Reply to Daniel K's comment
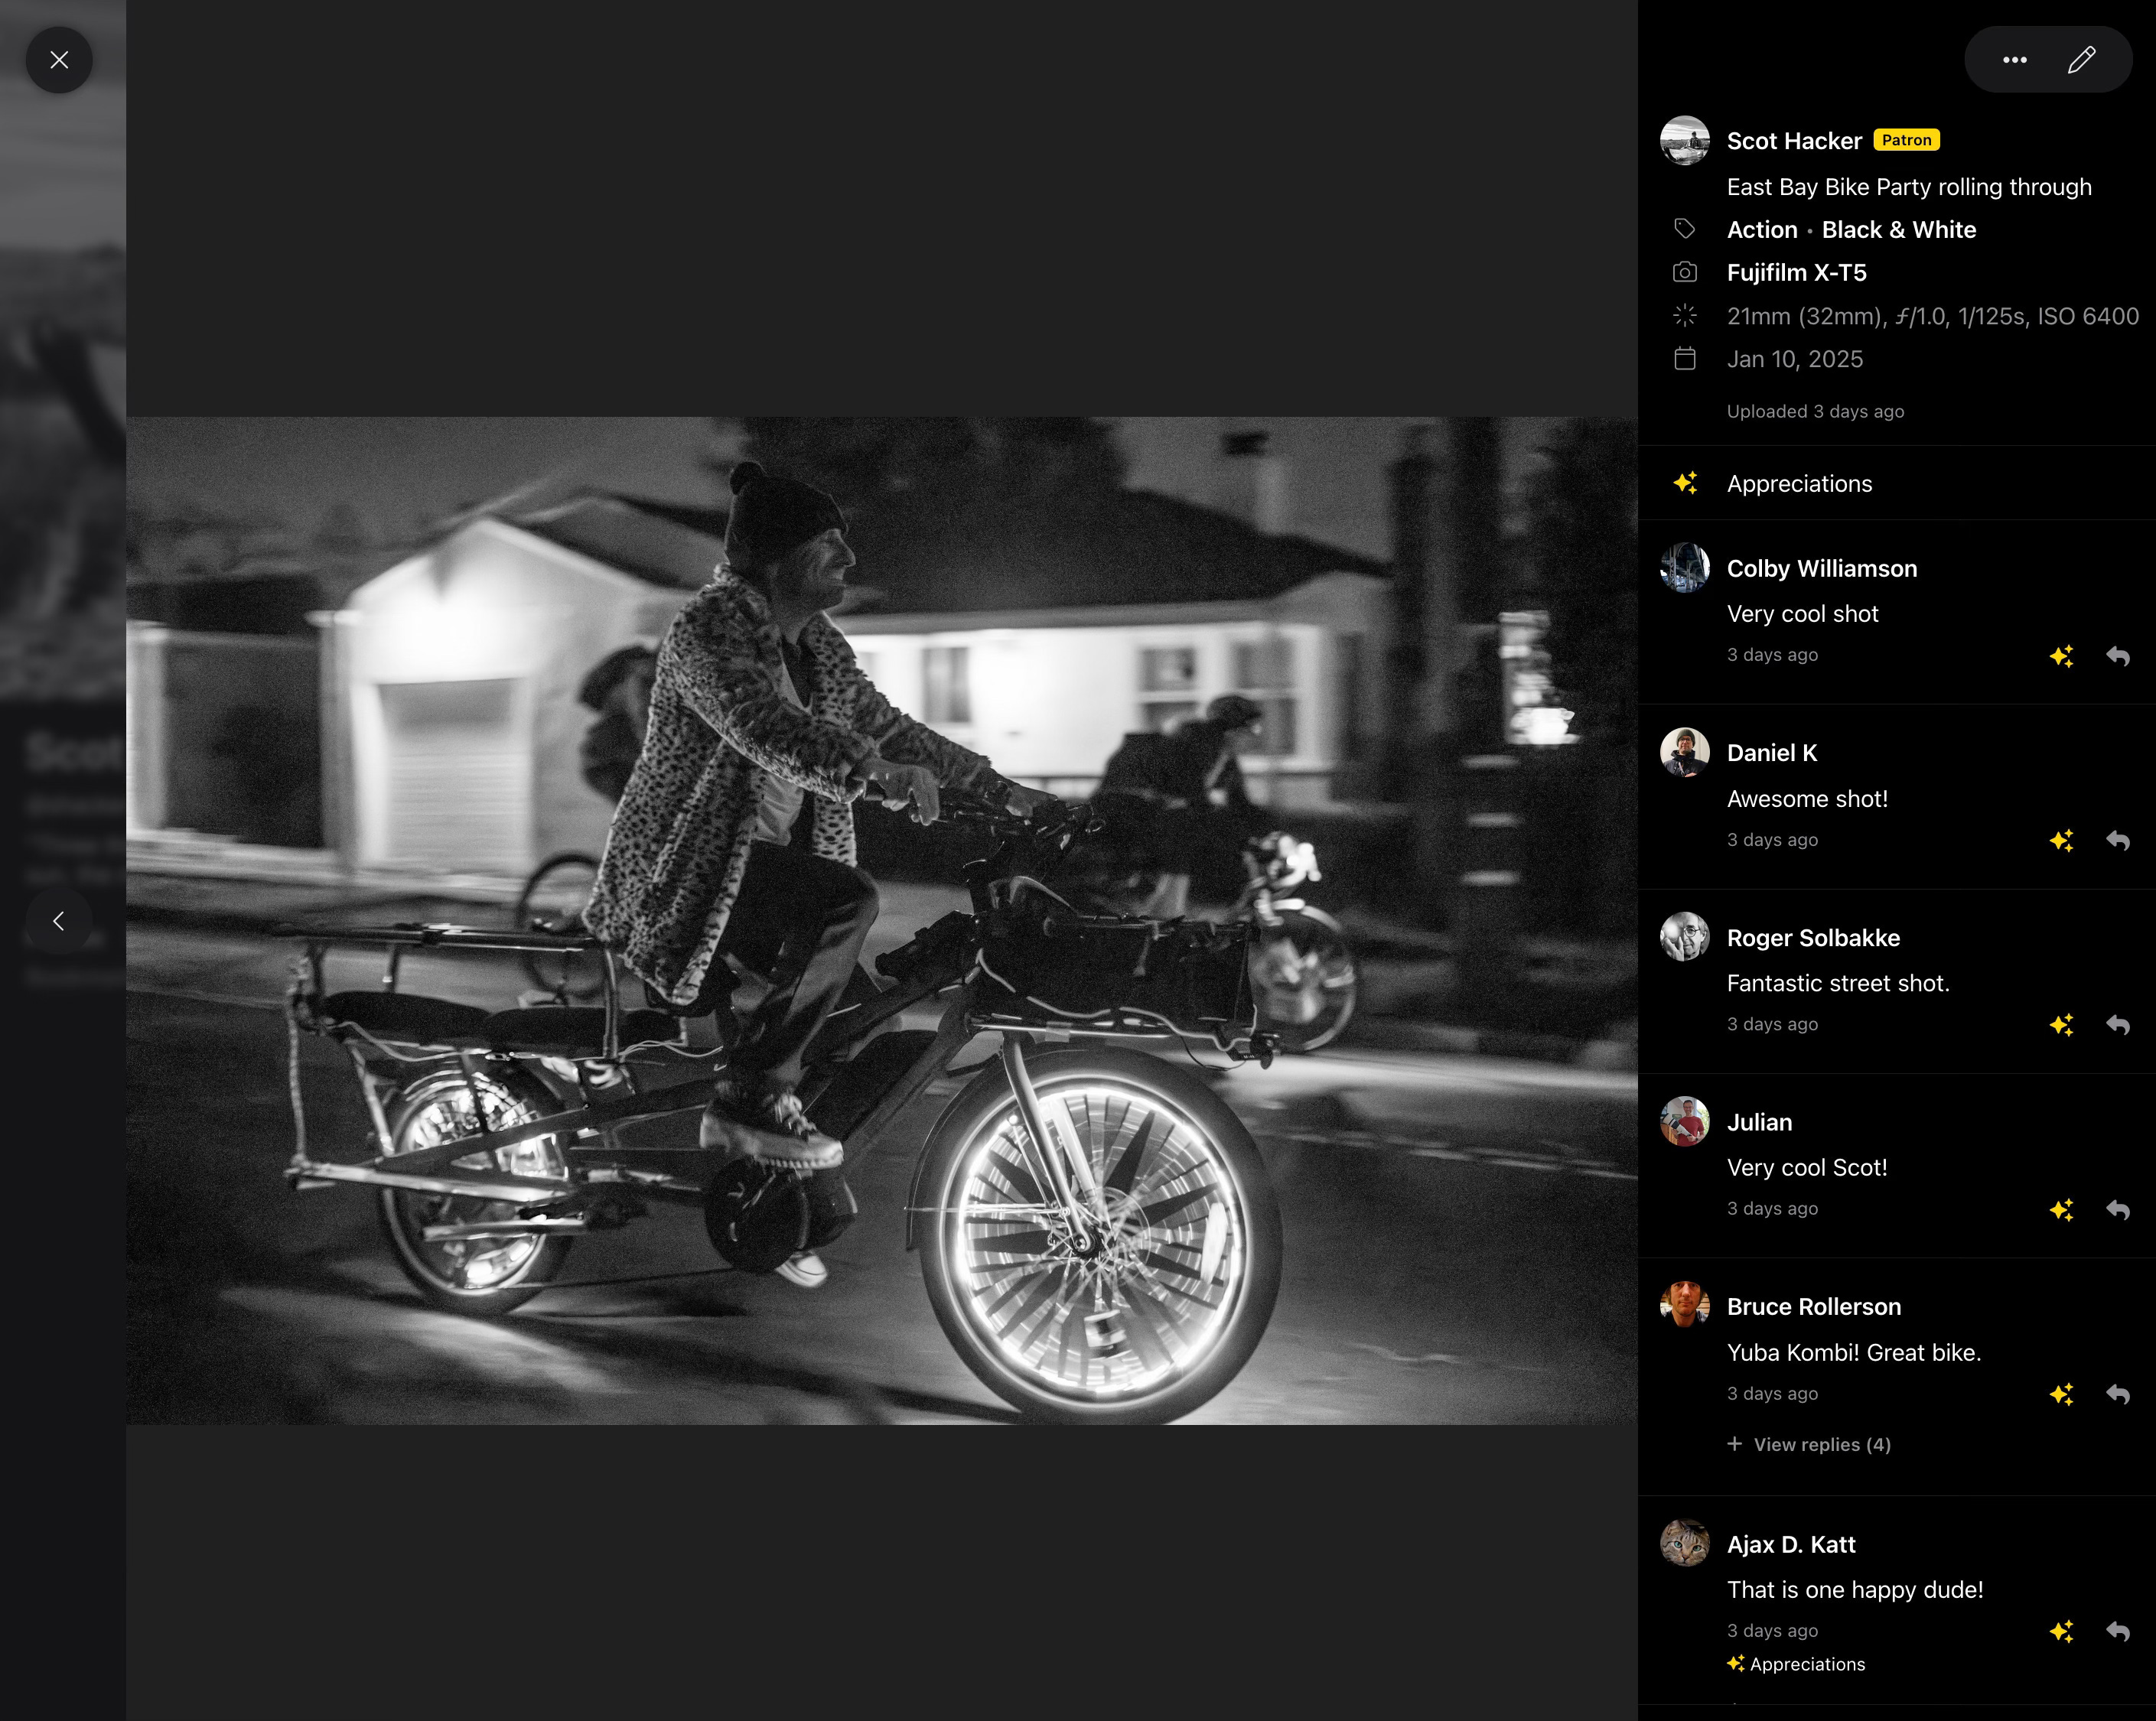 pyautogui.click(x=2118, y=841)
